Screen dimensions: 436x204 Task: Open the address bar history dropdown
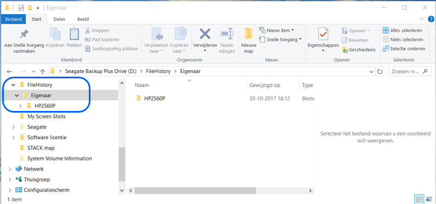371,72
